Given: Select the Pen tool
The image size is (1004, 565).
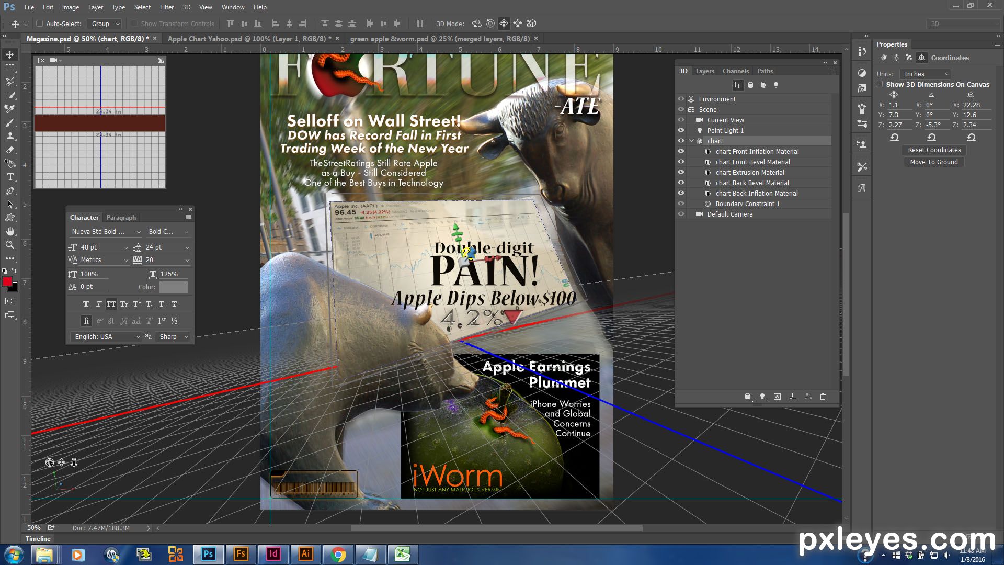Looking at the screenshot, I should [x=10, y=190].
